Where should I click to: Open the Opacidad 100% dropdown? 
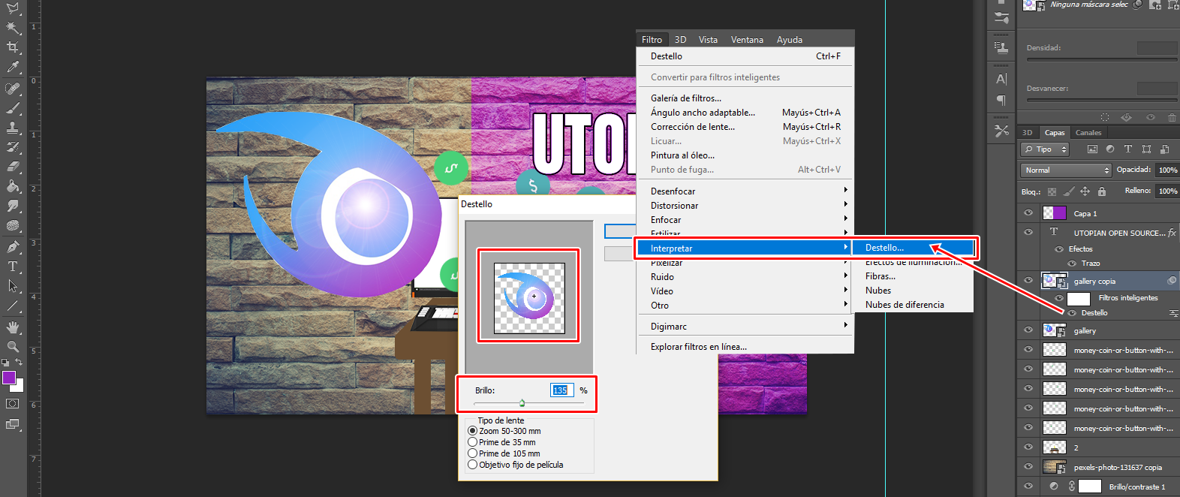(1167, 170)
